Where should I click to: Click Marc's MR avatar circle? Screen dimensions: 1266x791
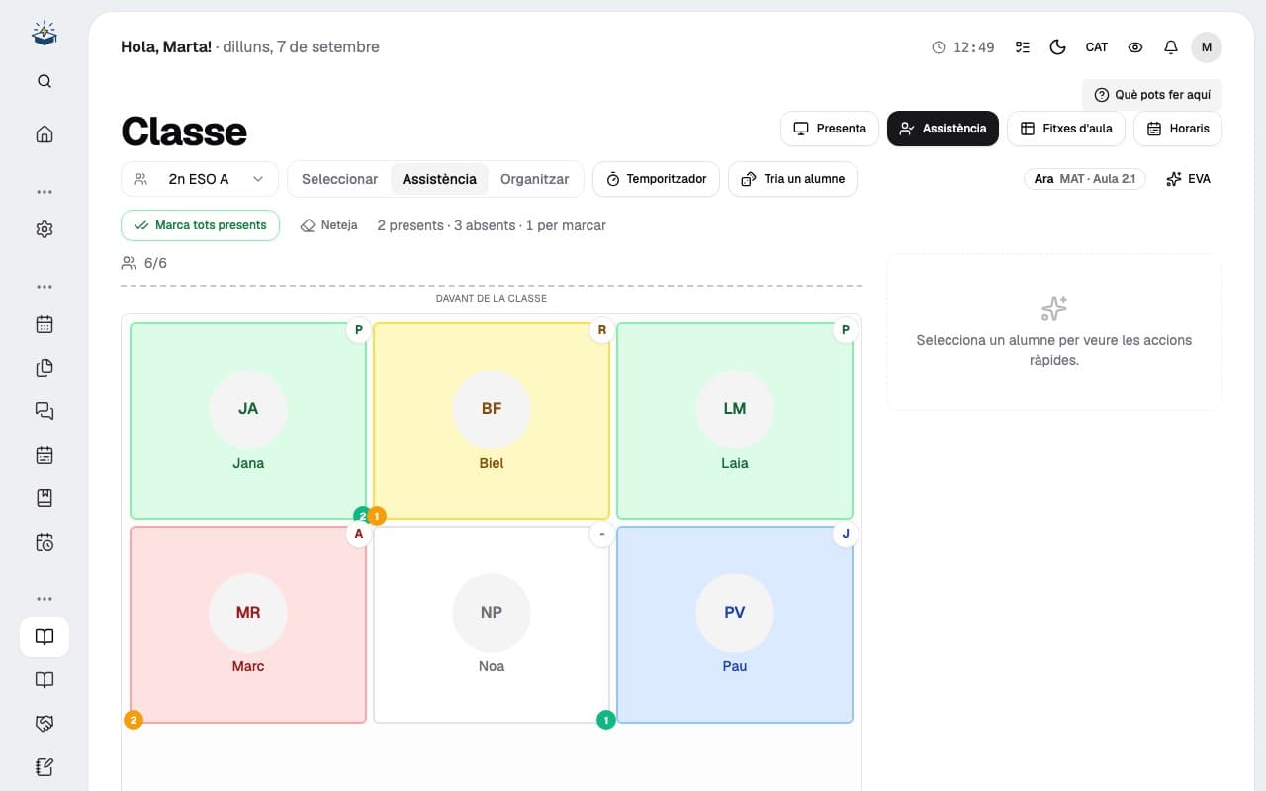point(248,613)
